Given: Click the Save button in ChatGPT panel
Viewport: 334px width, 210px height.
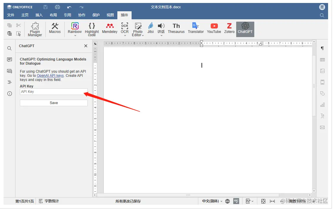Looking at the screenshot, I should click(x=54, y=103).
